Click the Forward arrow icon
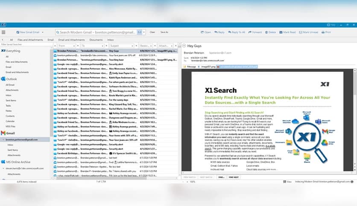The height and width of the screenshot is (206, 357). point(250,32)
